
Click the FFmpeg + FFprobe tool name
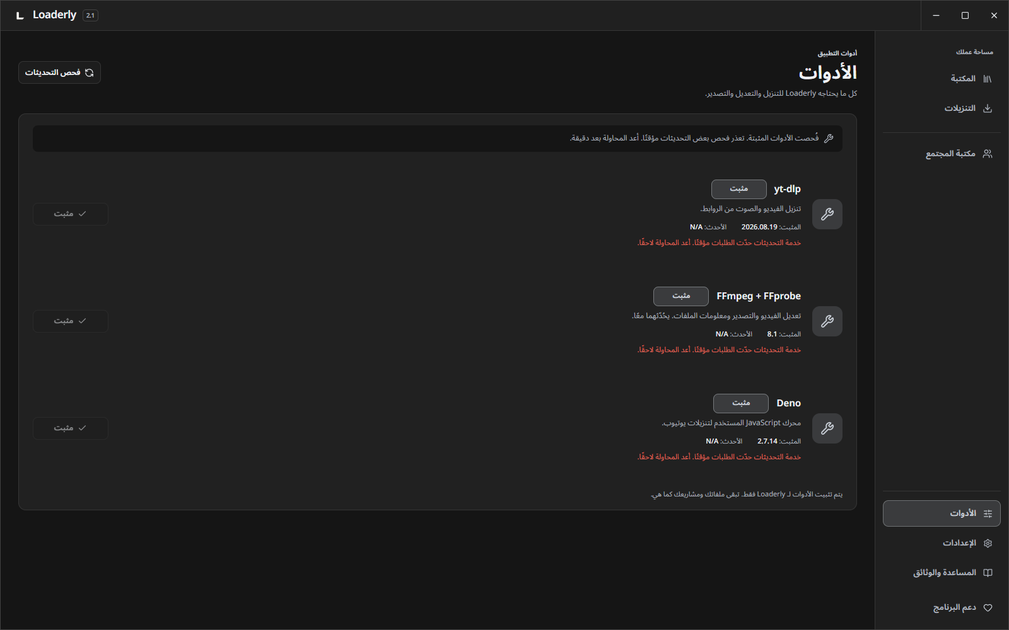coord(759,296)
